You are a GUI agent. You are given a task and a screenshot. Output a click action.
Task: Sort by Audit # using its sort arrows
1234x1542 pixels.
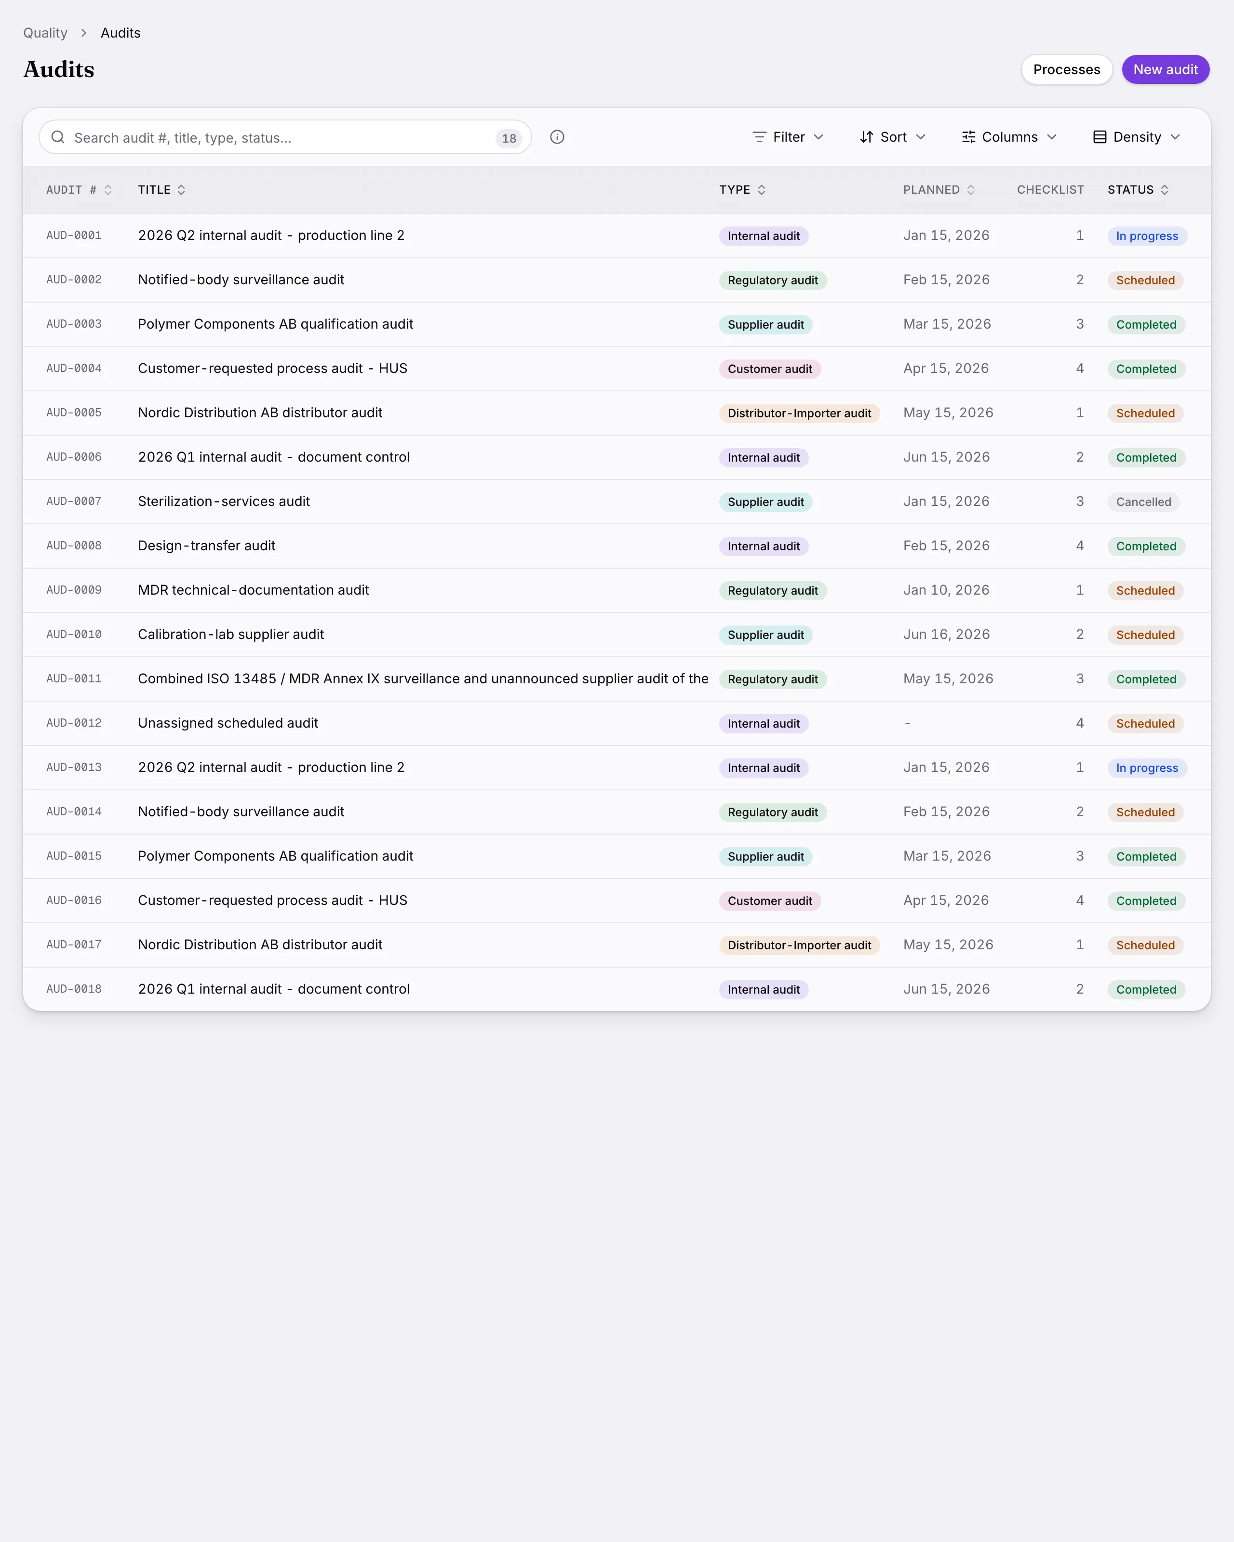[108, 189]
